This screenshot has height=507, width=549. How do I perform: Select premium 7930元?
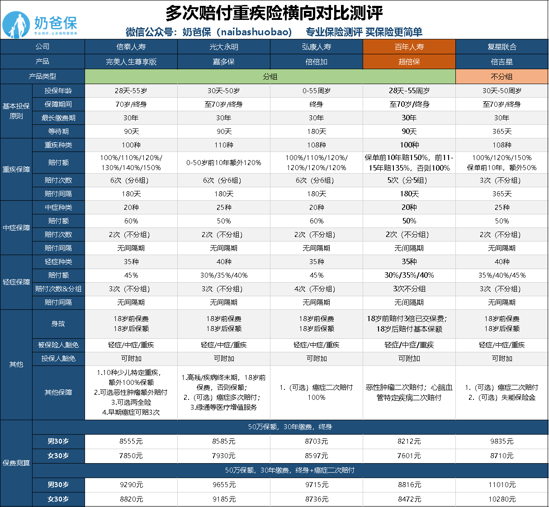pyautogui.click(x=224, y=456)
